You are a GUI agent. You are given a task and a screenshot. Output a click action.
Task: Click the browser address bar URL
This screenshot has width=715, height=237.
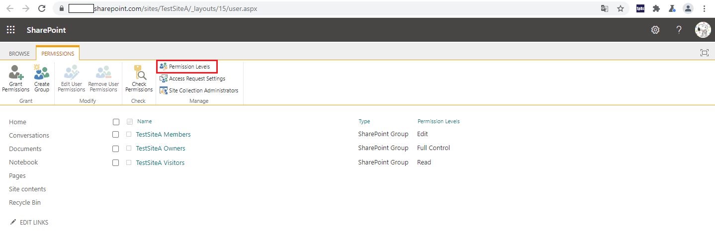point(176,9)
